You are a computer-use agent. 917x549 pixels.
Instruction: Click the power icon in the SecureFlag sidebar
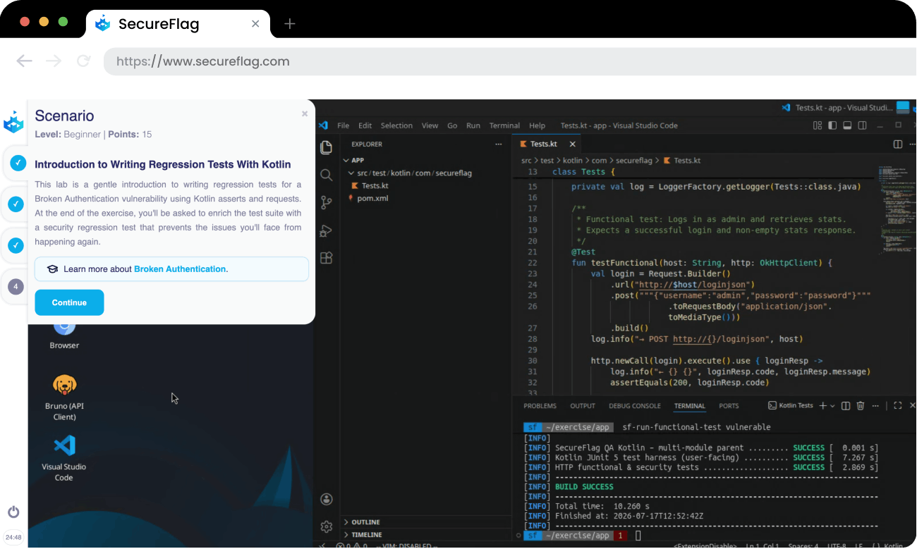pos(13,512)
